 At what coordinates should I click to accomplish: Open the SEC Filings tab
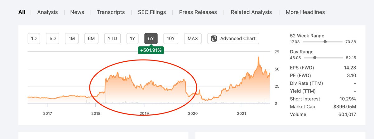click(x=152, y=12)
